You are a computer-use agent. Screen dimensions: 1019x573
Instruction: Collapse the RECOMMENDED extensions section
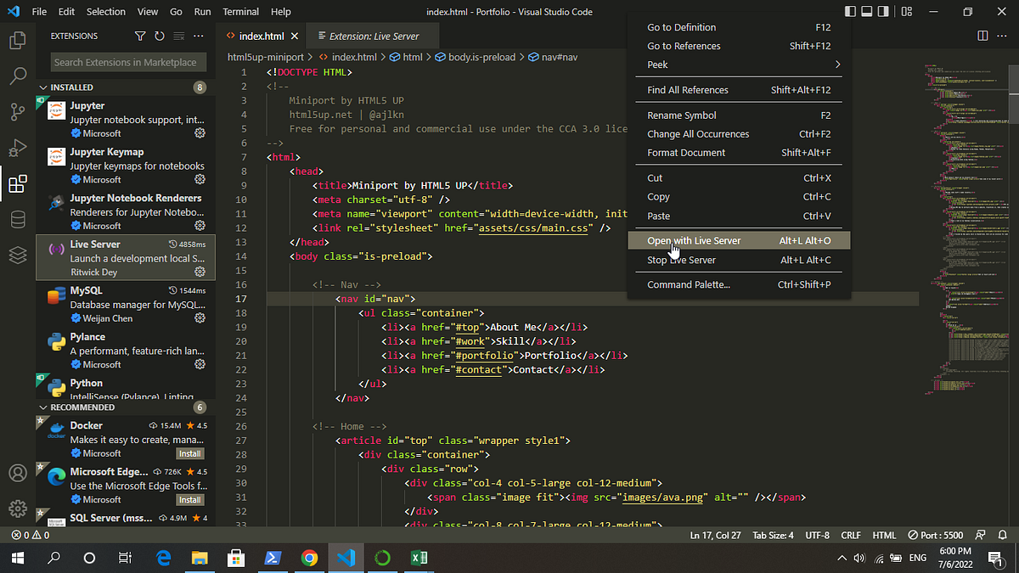43,407
